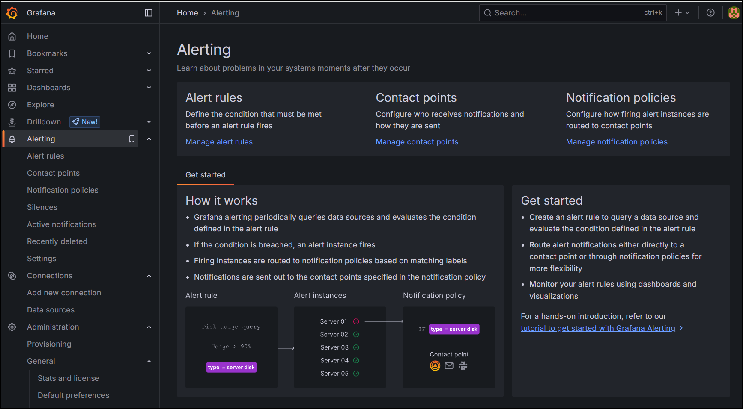Open Stats and license in sidebar

point(69,378)
